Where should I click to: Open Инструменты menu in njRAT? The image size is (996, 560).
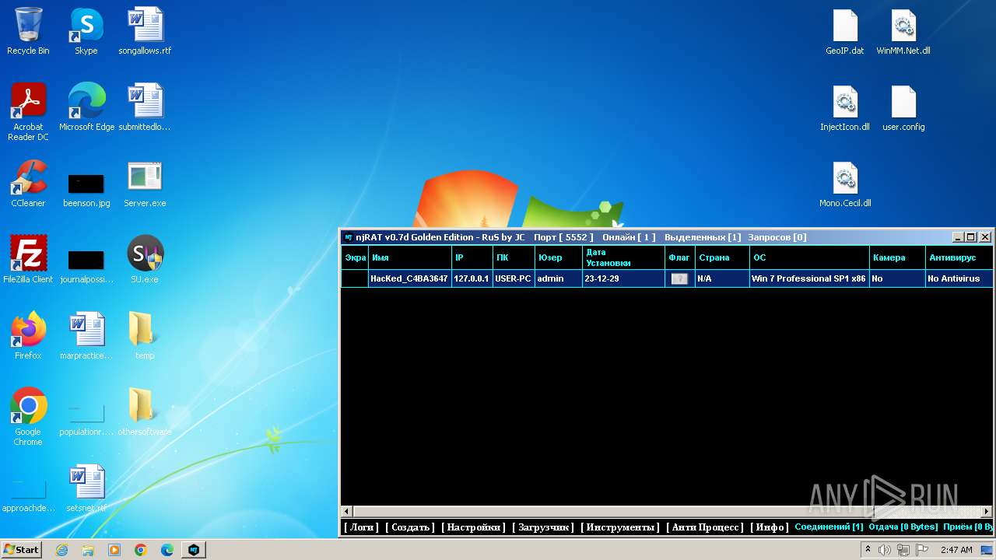pos(620,527)
